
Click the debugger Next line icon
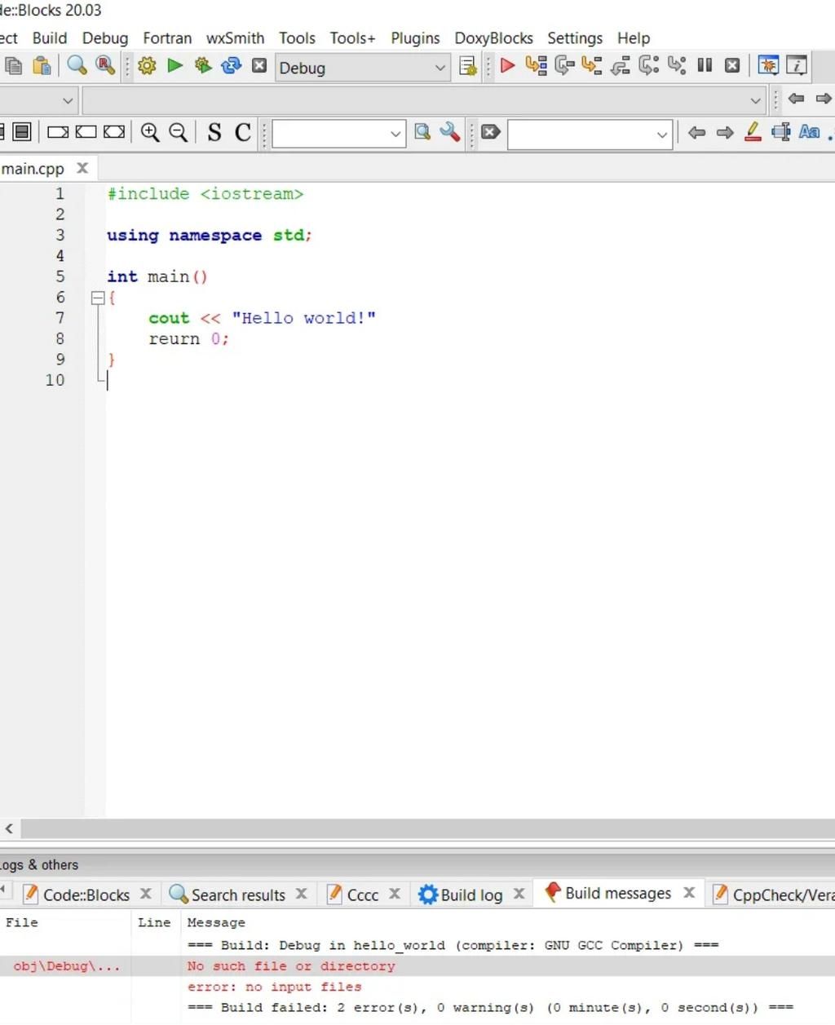pyautogui.click(x=564, y=65)
